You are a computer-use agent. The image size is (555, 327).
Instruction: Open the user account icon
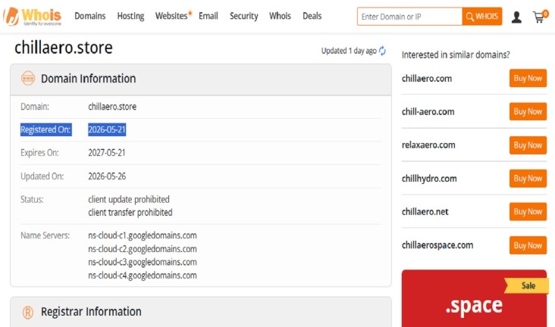point(516,17)
